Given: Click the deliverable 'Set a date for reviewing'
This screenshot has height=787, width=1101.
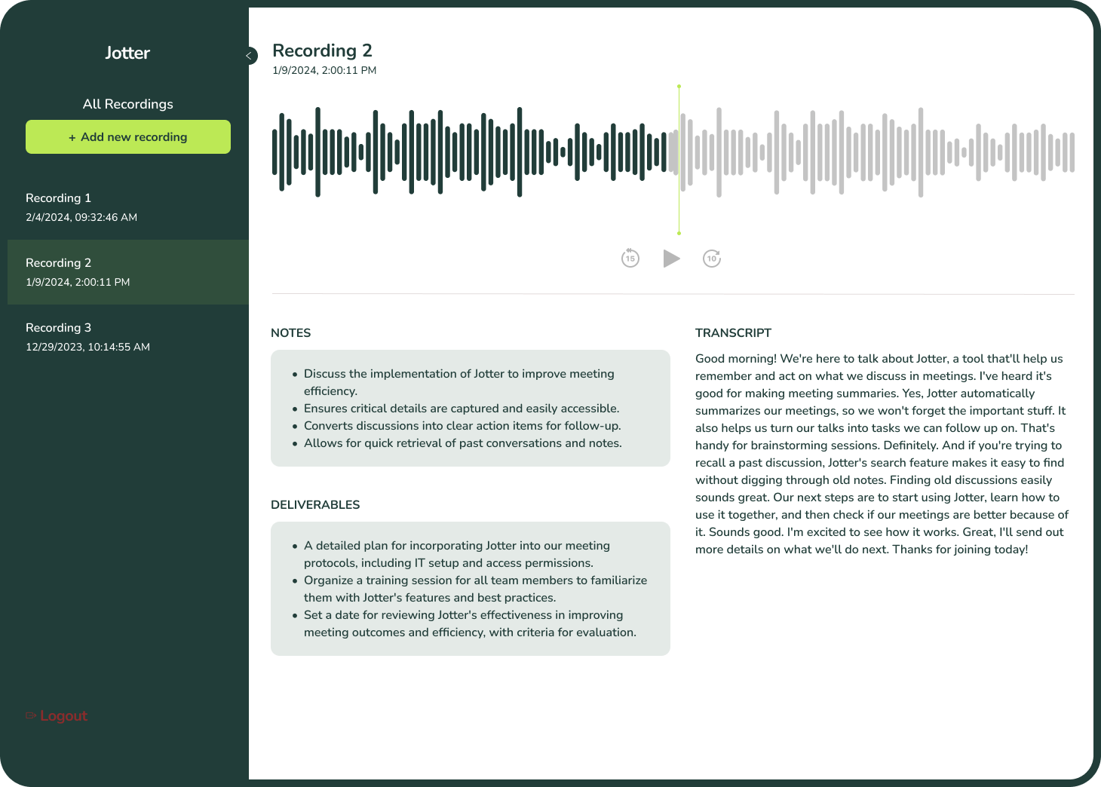Looking at the screenshot, I should tap(470, 623).
